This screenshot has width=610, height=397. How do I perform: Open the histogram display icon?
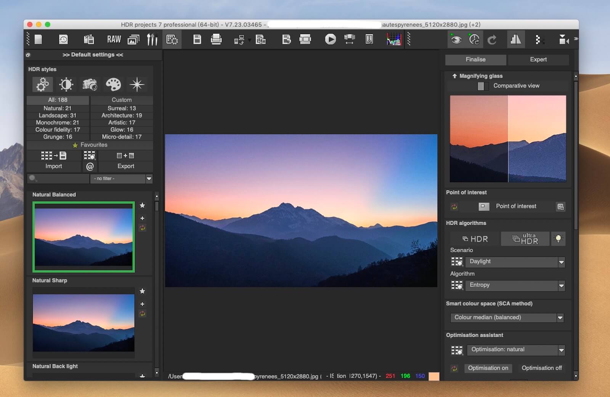tap(393, 39)
